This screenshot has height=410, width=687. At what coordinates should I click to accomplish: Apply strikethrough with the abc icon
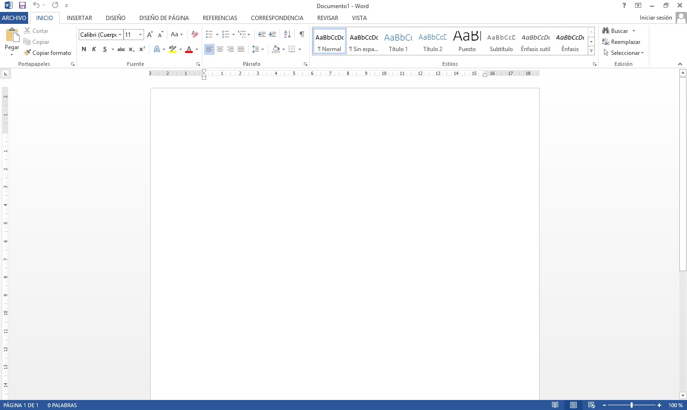tap(121, 49)
